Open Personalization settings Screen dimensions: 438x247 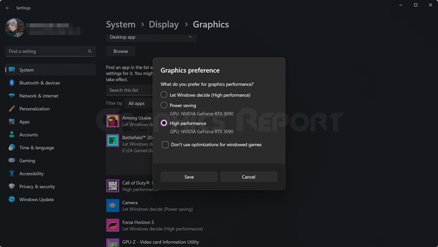[50, 109]
